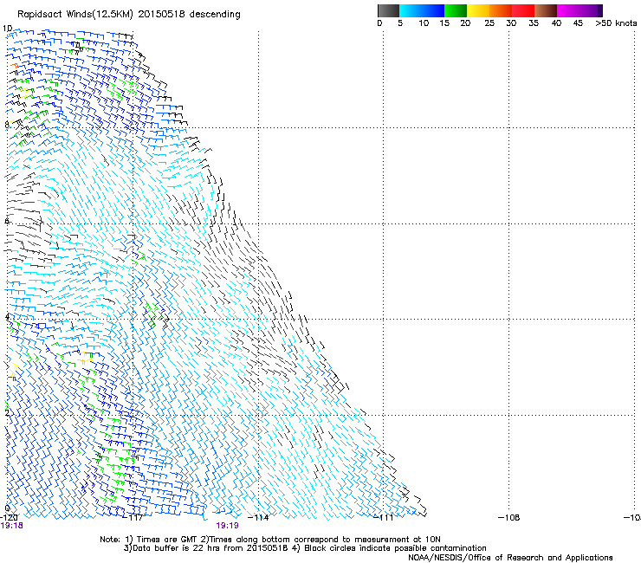Image resolution: width=641 pixels, height=563 pixels.
Task: Click the 'NOAA/NESDIS/Office of Research and Applications' credit
Action: click(x=510, y=558)
